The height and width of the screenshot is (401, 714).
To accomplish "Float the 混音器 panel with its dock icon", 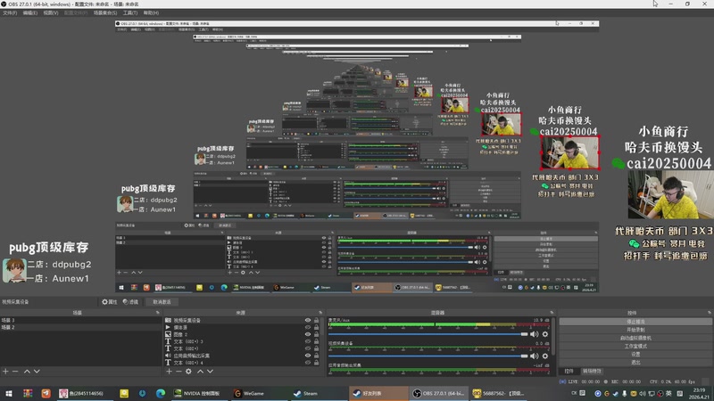I will tap(552, 313).
